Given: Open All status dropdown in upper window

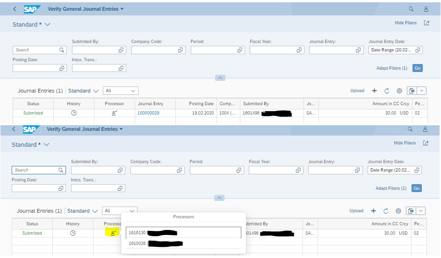Looking at the screenshot, I should 120,91.
